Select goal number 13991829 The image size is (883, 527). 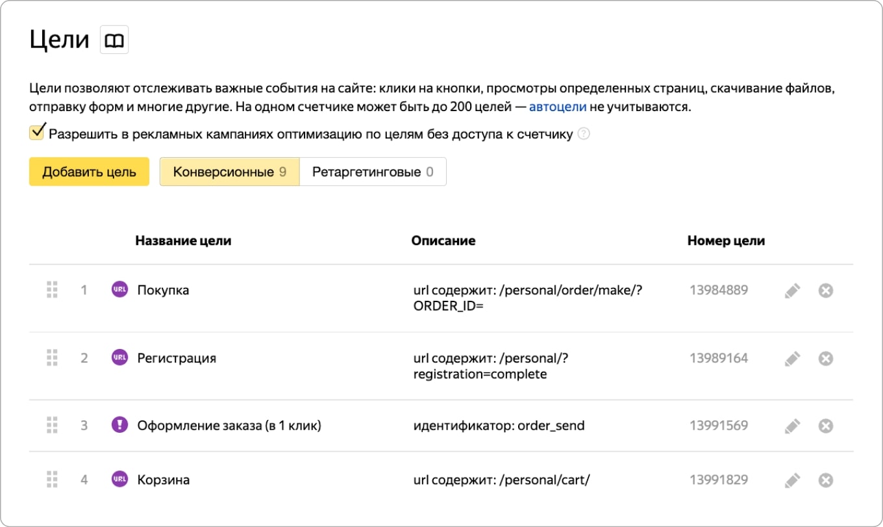click(719, 480)
